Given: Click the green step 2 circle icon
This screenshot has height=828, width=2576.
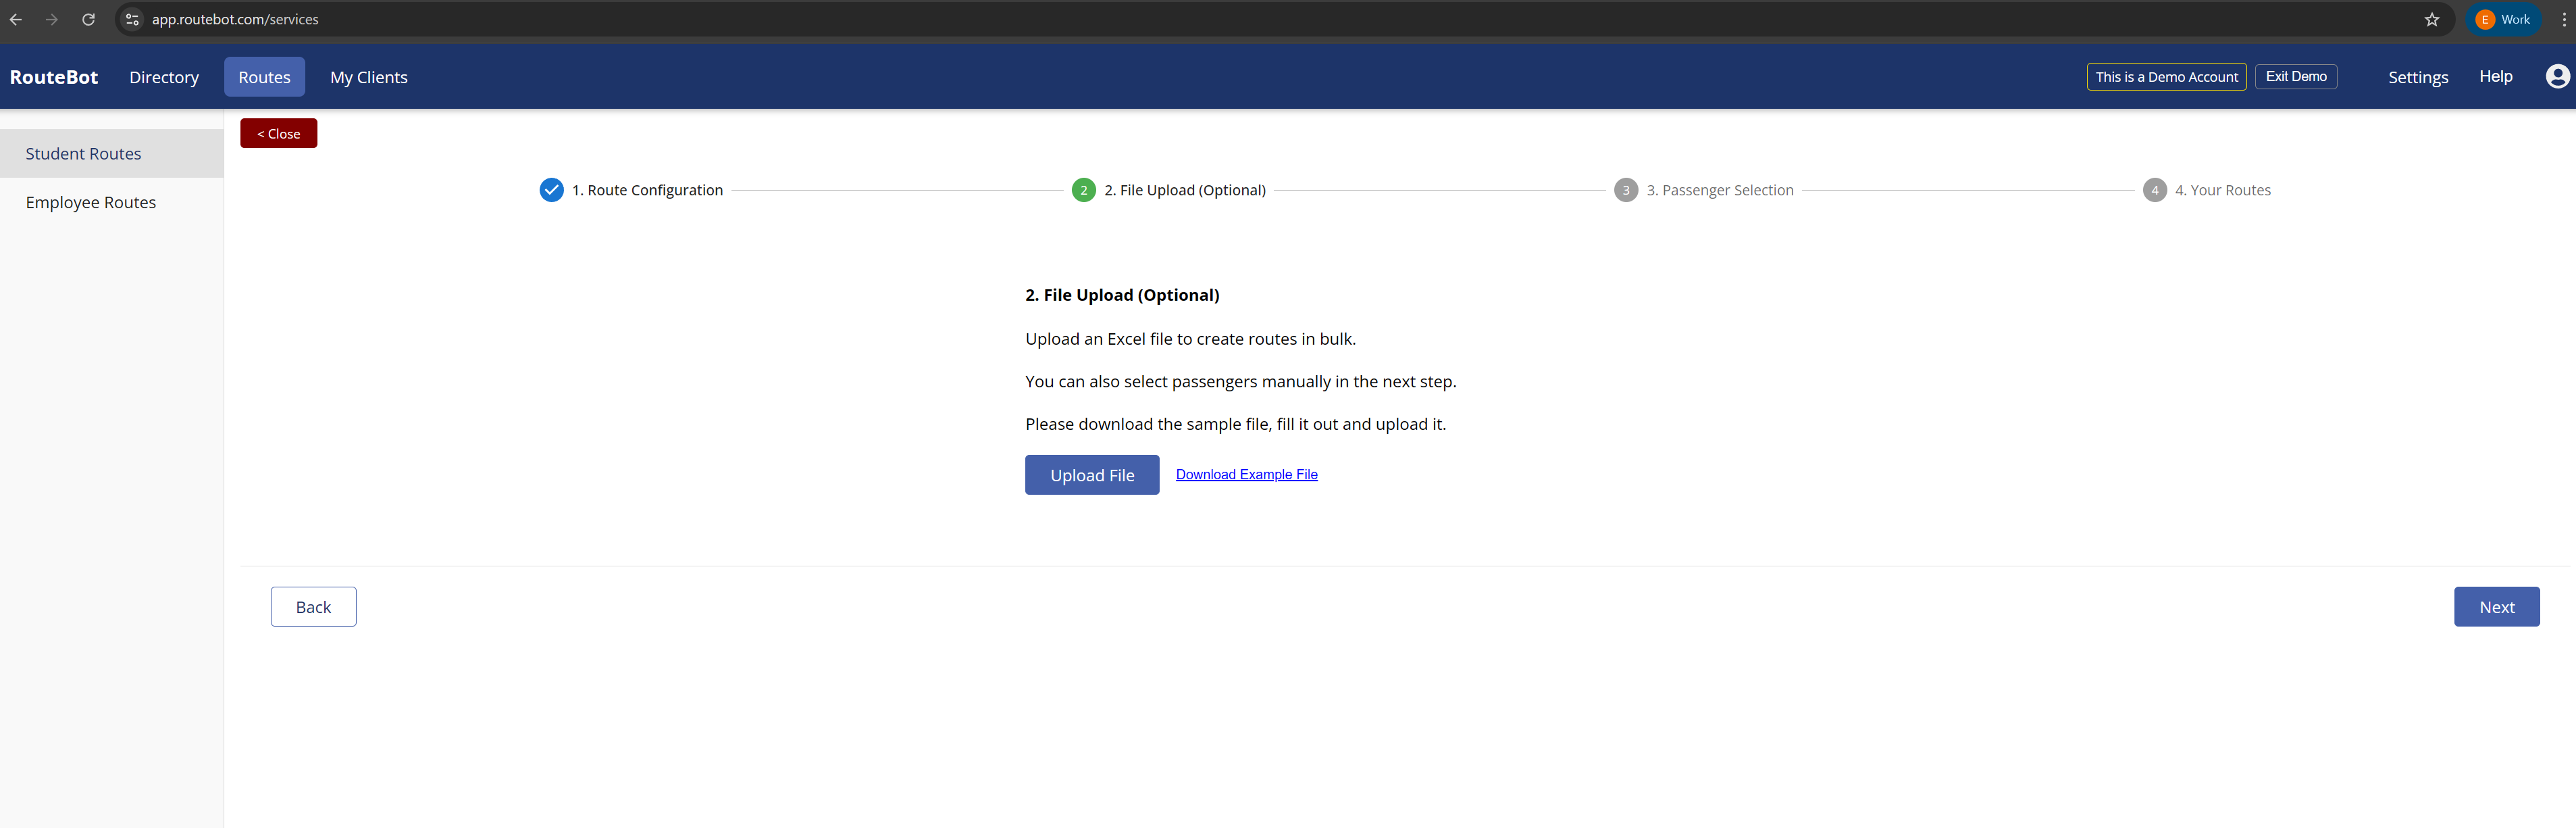Looking at the screenshot, I should click(x=1083, y=190).
